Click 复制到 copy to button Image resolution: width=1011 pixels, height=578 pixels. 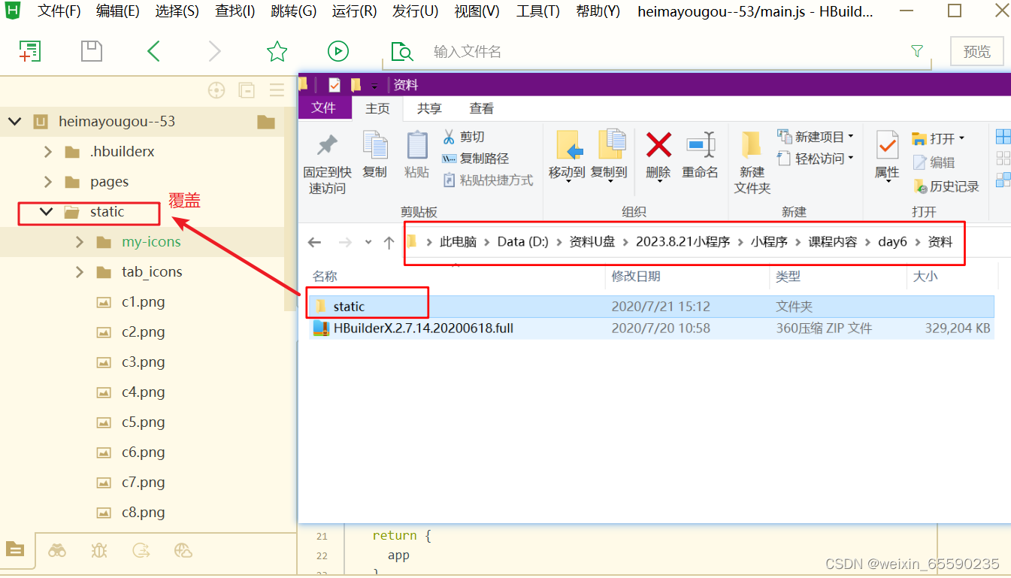coord(609,156)
